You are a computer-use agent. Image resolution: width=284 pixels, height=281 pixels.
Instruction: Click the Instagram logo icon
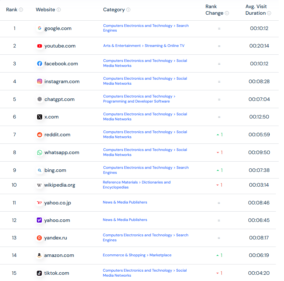click(40, 81)
